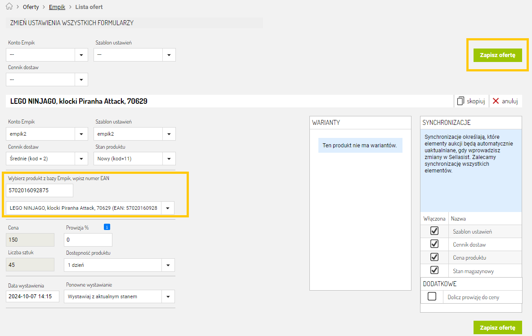Image resolution: width=532 pixels, height=336 pixels.
Task: Uncheck the Cennik dostaw synchronization checkbox
Action: point(434,244)
